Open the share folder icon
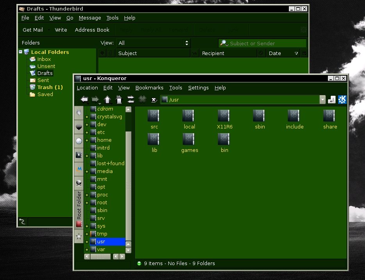This screenshot has width=365, height=280. tap(329, 116)
